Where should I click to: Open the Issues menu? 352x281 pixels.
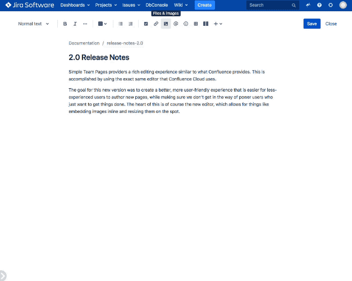pos(131,5)
